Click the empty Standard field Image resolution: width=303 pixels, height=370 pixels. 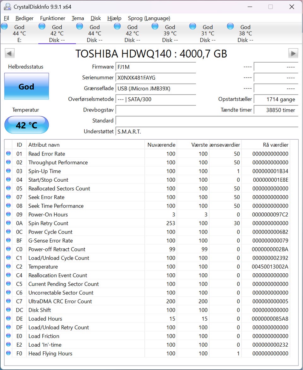click(x=207, y=121)
